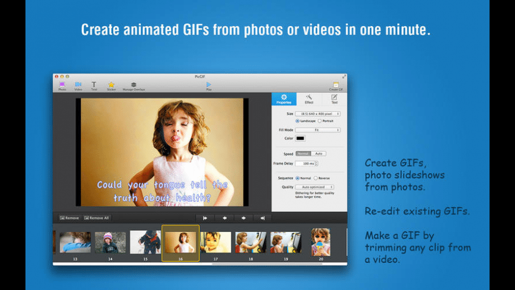Switch to the Effect tab
The height and width of the screenshot is (290, 515).
(x=309, y=99)
